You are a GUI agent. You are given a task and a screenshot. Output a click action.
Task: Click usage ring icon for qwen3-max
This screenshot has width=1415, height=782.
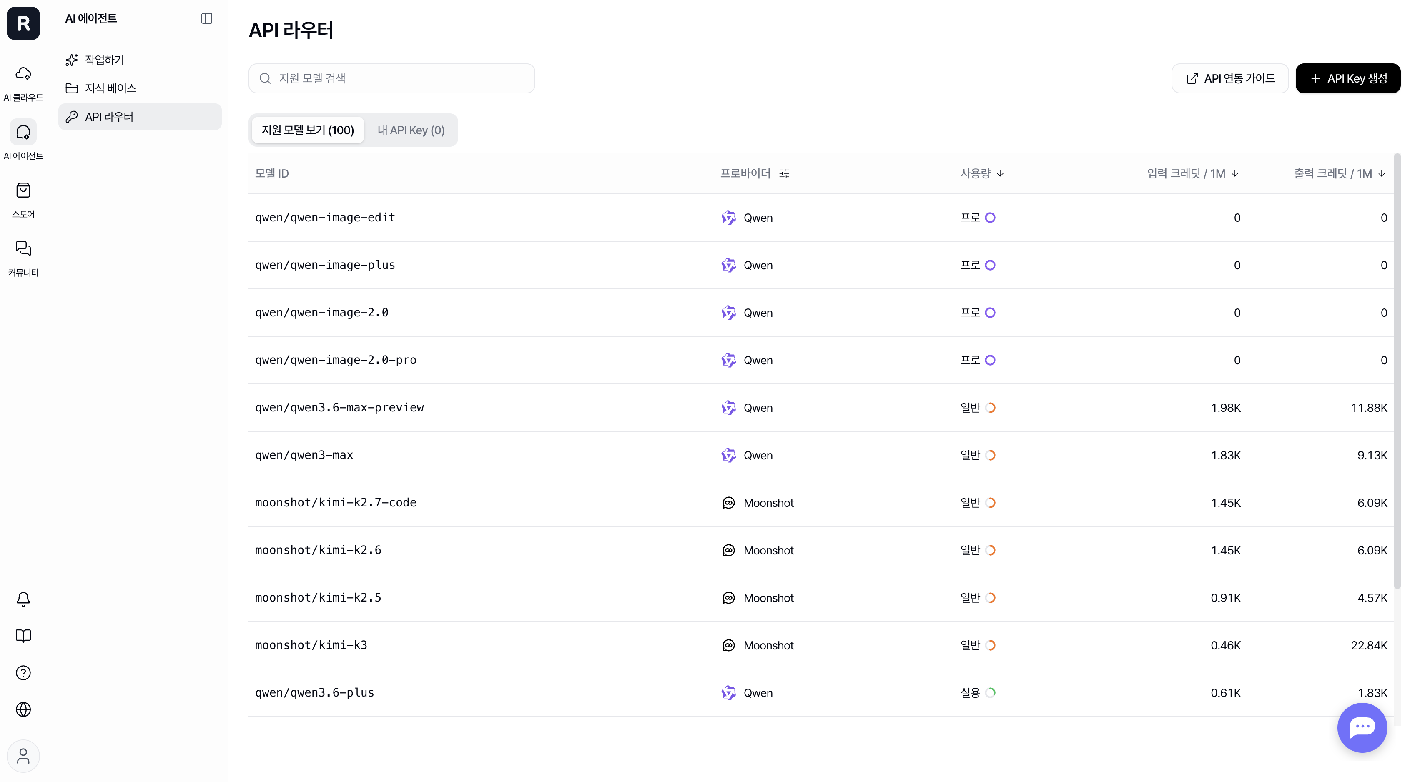pyautogui.click(x=991, y=455)
